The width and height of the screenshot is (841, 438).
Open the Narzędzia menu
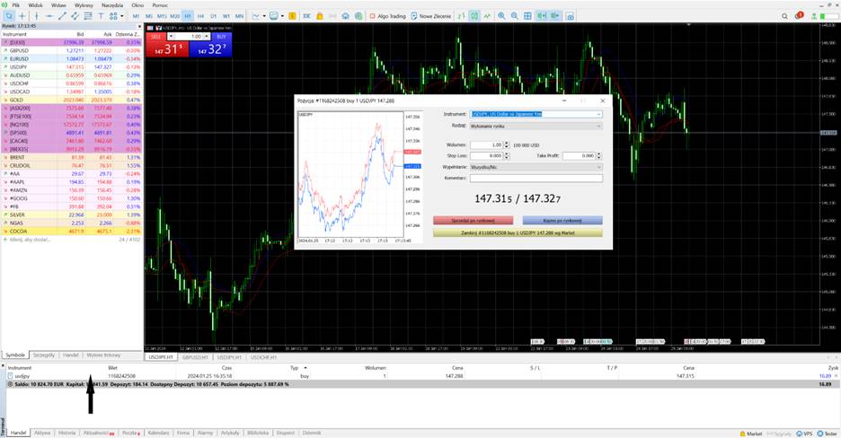(x=112, y=4)
